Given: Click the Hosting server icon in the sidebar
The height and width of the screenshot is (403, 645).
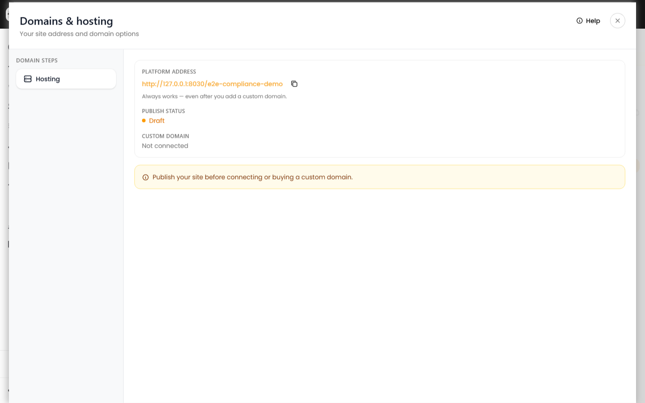Looking at the screenshot, I should (x=28, y=79).
